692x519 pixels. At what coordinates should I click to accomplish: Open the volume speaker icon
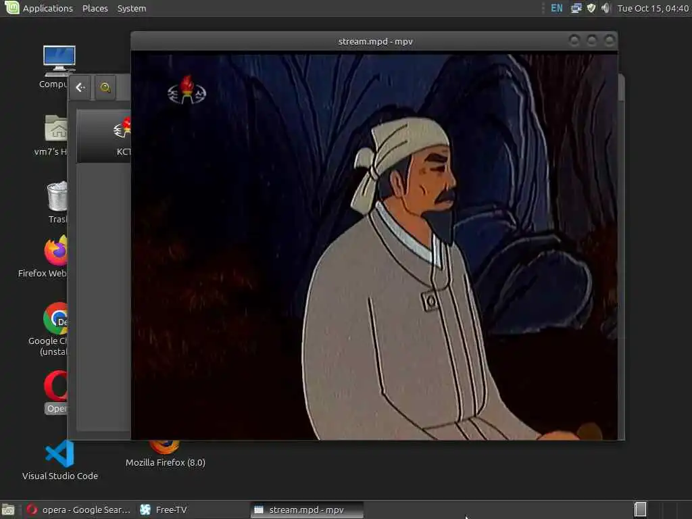coord(606,8)
